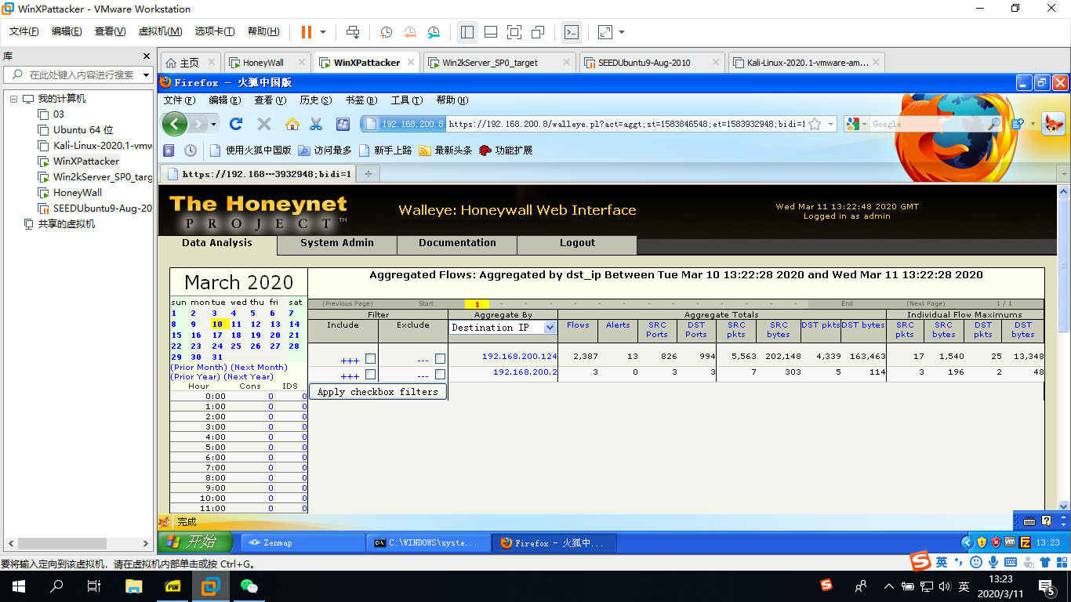Expand the VMware power options dropdown arrow
This screenshot has height=602, width=1071.
click(322, 32)
